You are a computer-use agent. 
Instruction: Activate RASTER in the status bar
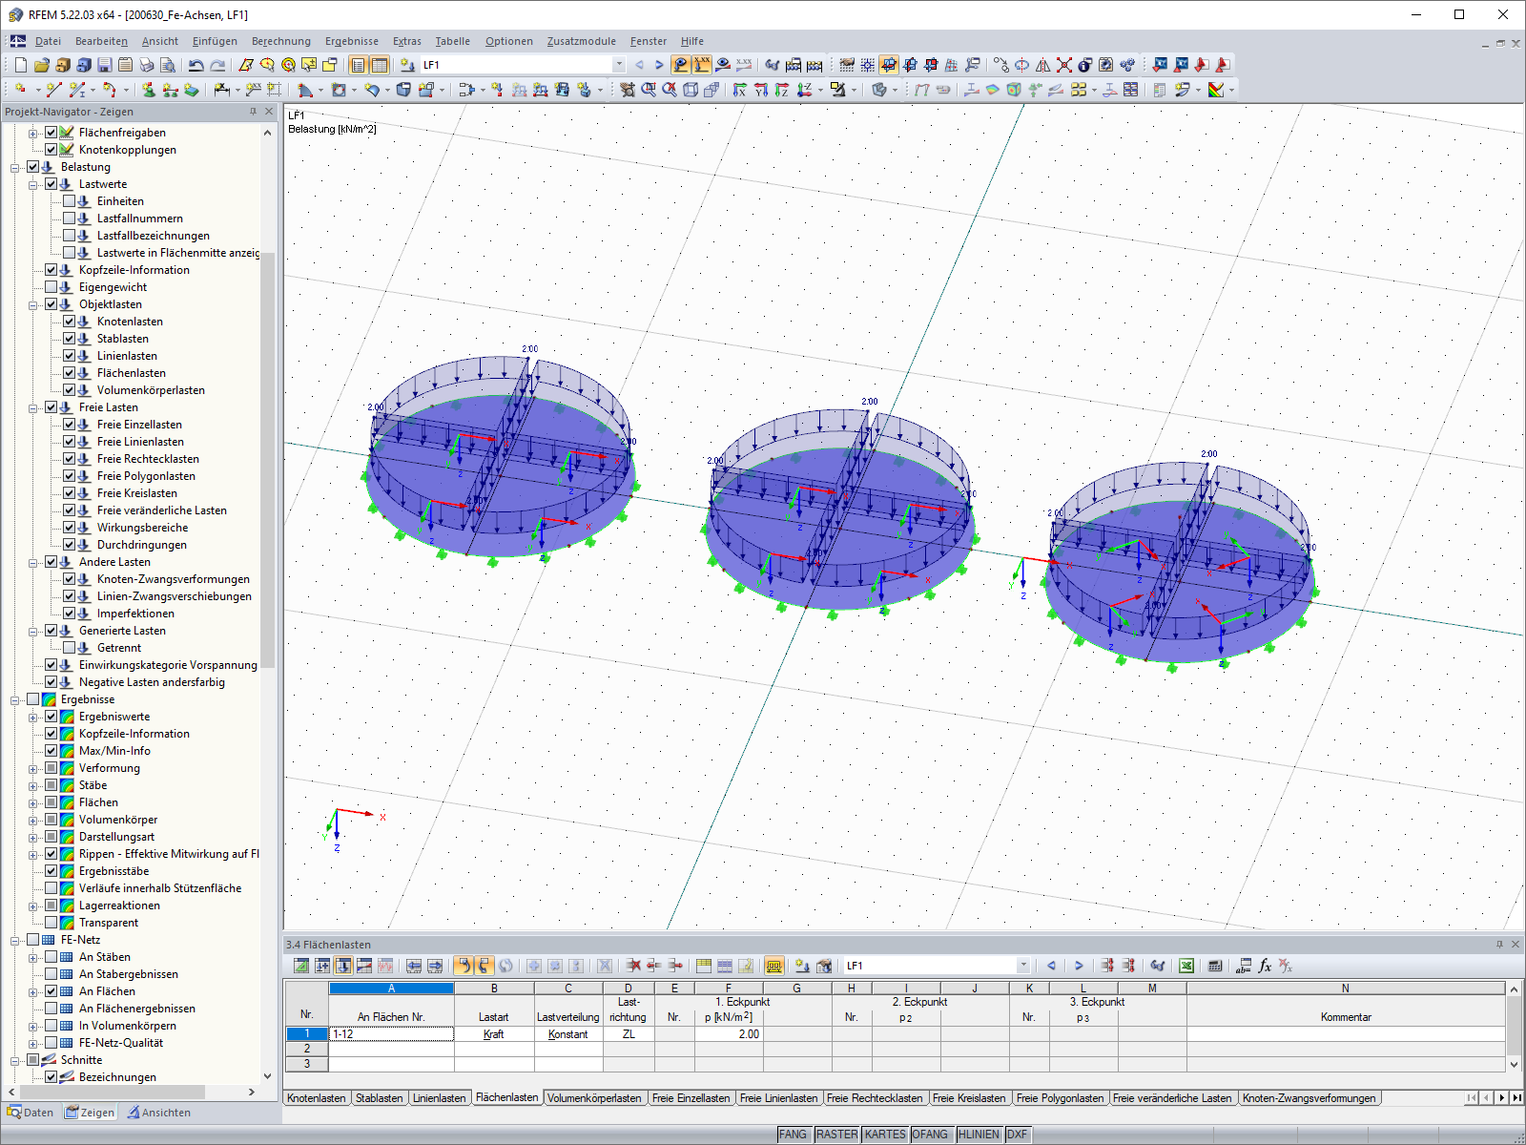tap(837, 1135)
